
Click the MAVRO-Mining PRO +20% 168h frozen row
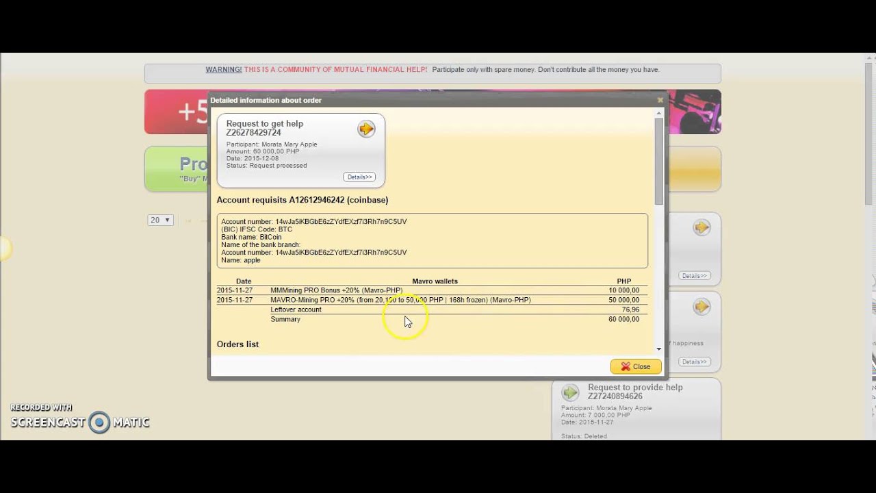[432, 300]
